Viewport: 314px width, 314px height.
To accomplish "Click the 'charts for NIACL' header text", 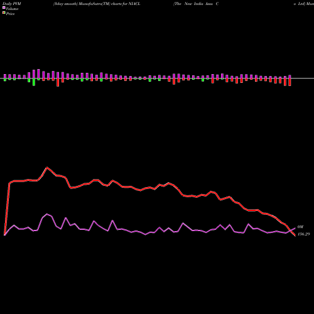I will pos(126,4).
